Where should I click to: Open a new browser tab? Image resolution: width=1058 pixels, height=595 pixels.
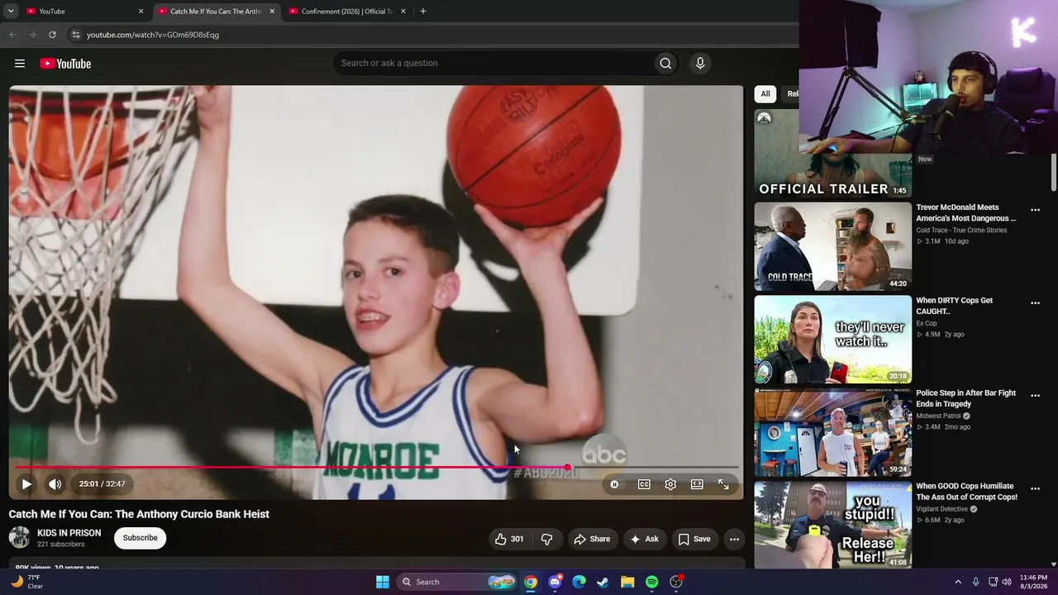423,12
